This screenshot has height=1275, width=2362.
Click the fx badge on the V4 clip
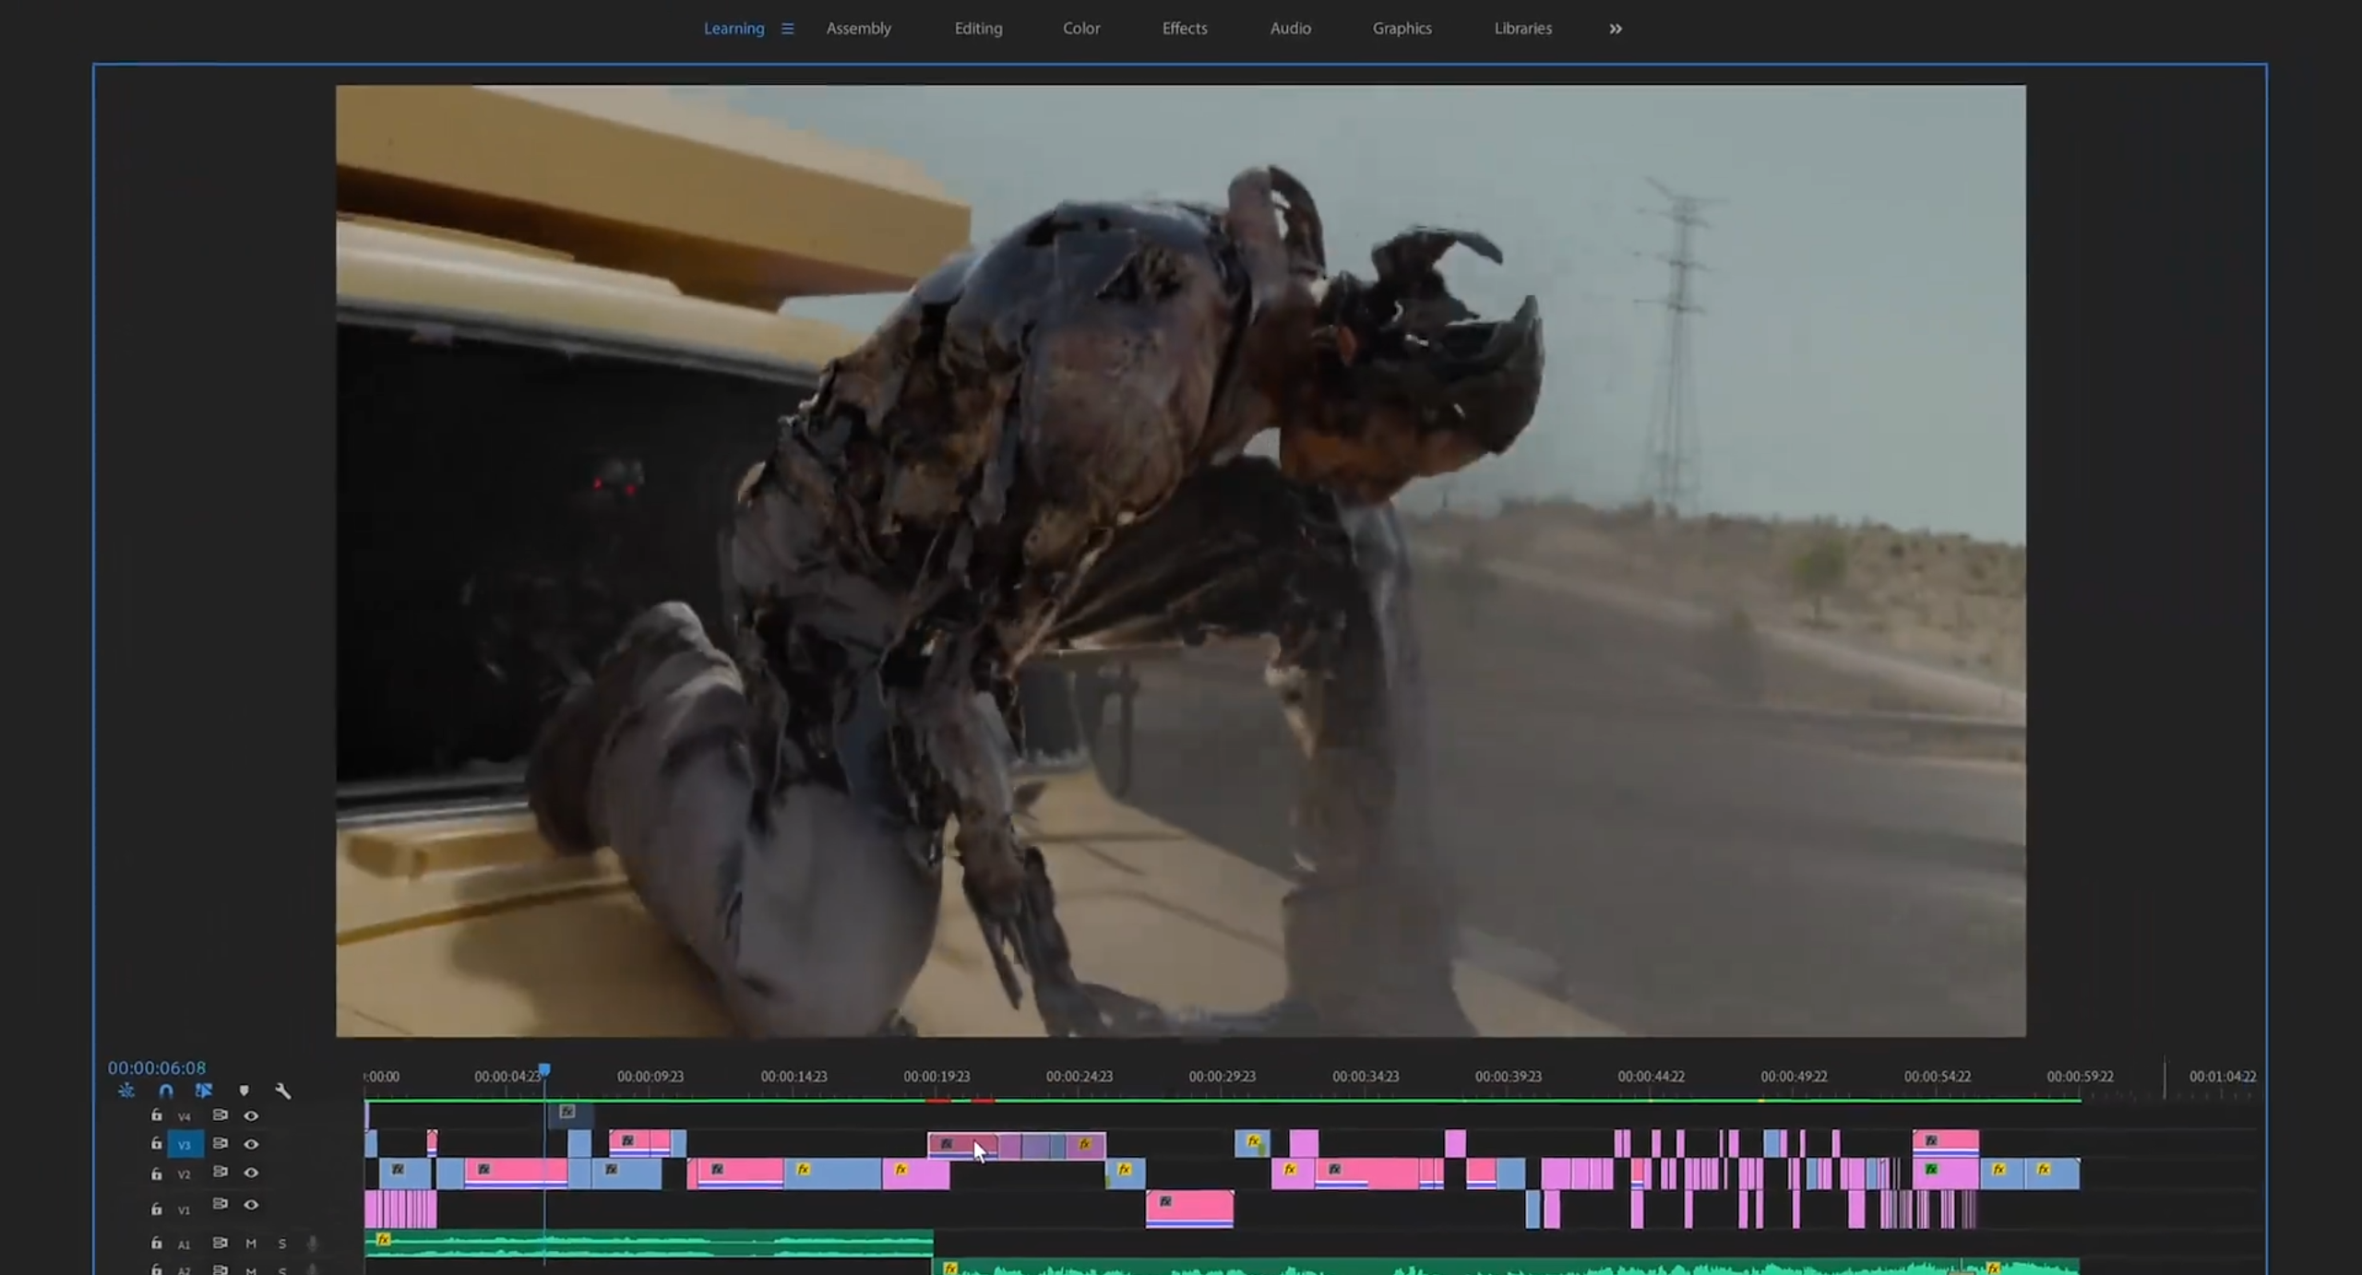[x=567, y=1112]
